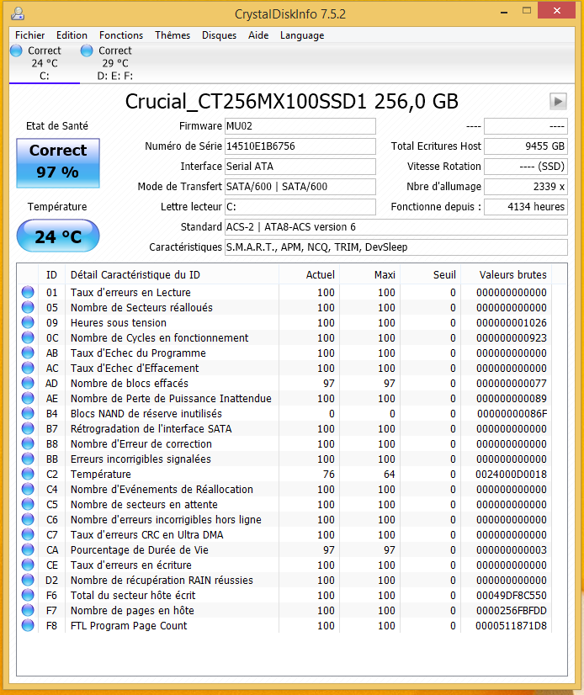This screenshot has height=695, width=584.
Task: Click the Firmware field MU02
Action: (x=300, y=126)
